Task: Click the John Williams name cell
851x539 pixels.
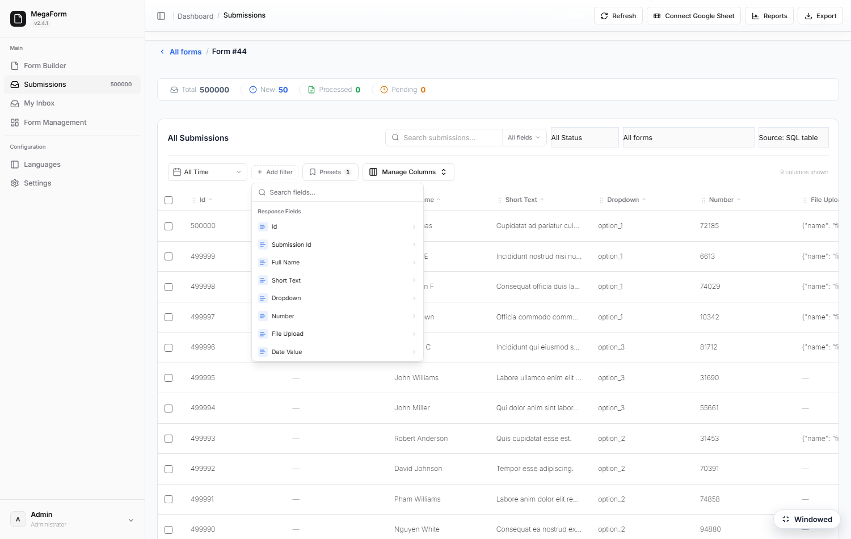Action: click(416, 378)
